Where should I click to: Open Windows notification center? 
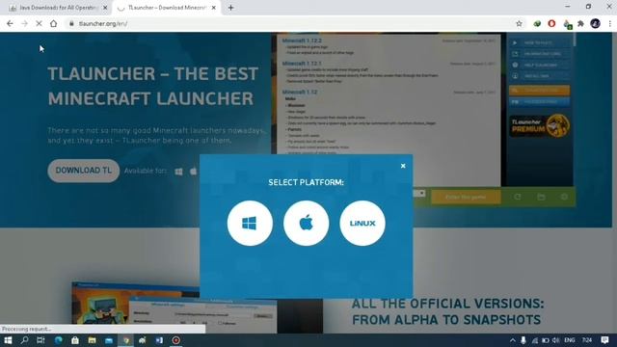(604, 340)
